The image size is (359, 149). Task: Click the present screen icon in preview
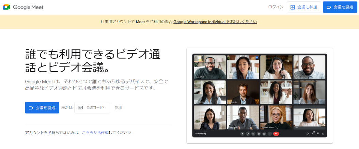[x=264, y=134]
